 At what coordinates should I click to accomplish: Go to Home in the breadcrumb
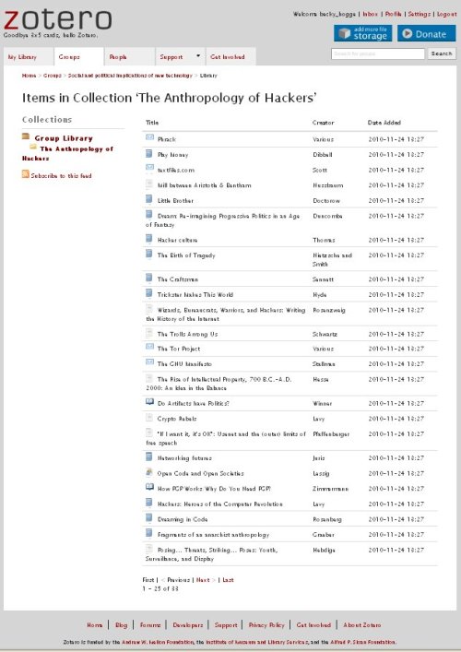coord(30,76)
